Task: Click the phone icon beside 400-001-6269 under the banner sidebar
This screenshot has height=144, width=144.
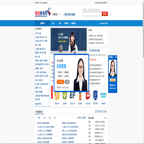Action: click(90, 50)
